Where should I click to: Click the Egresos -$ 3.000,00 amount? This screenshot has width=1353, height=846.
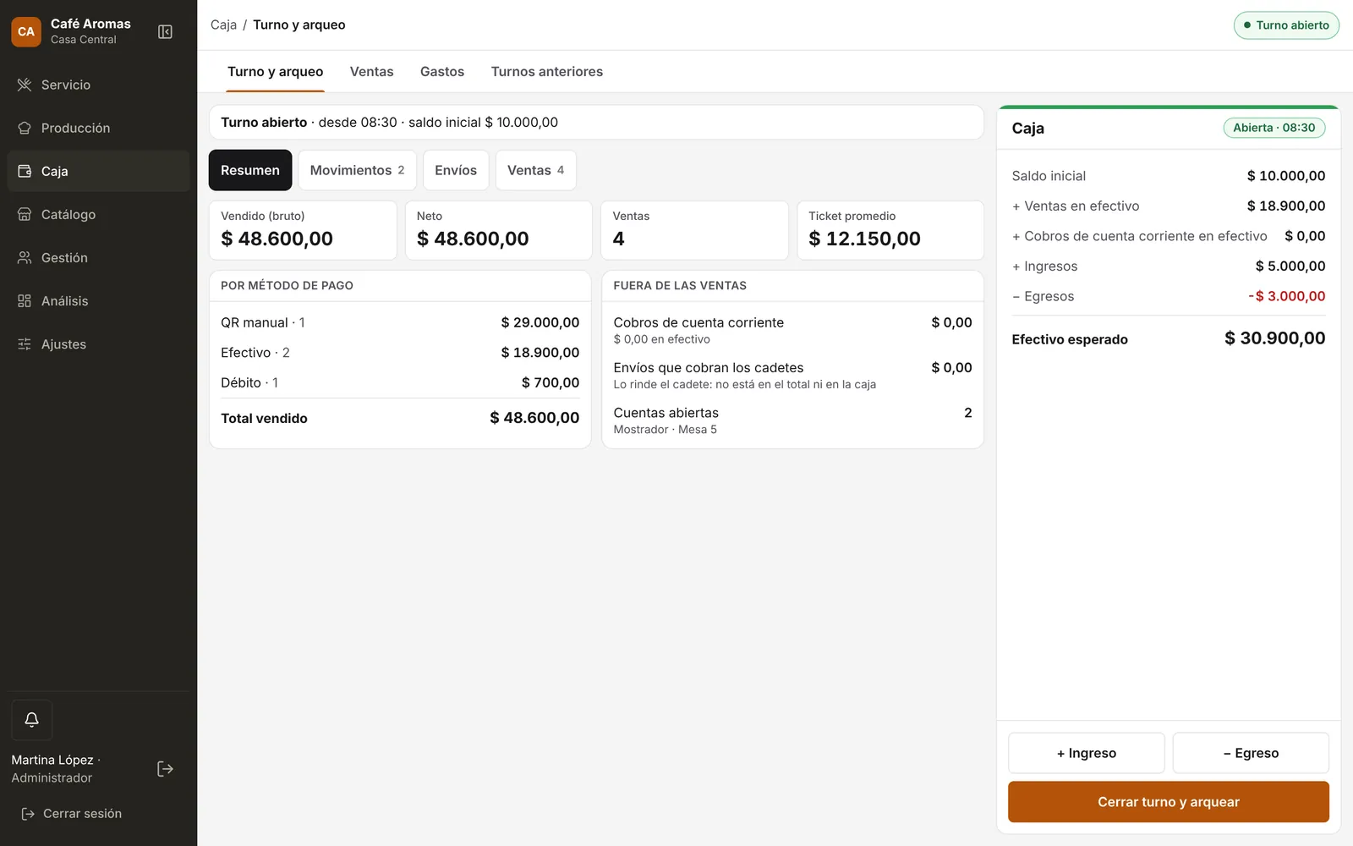(1287, 296)
